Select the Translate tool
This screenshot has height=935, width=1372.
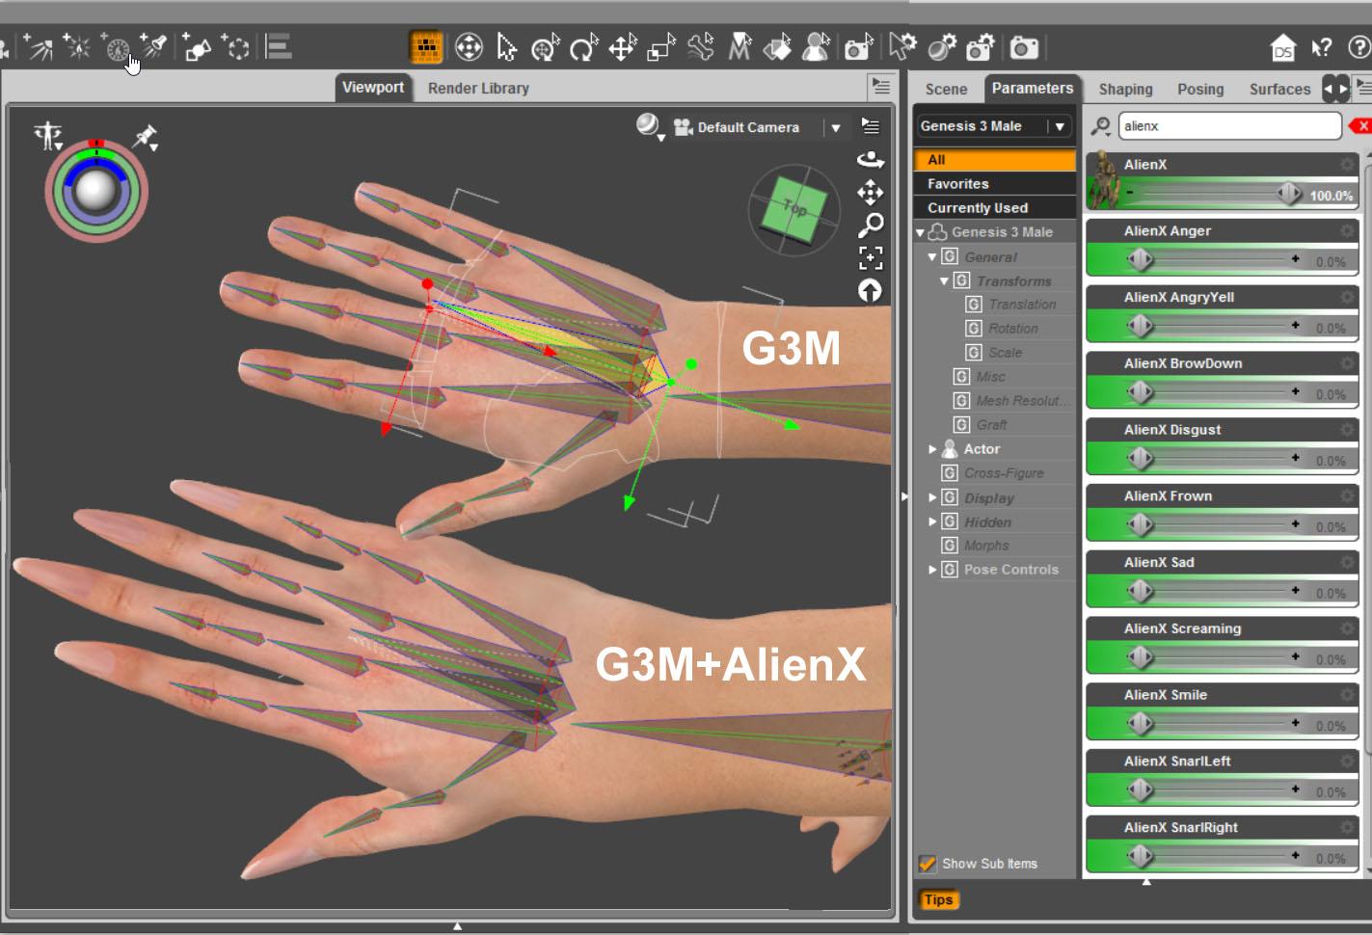pyautogui.click(x=623, y=47)
